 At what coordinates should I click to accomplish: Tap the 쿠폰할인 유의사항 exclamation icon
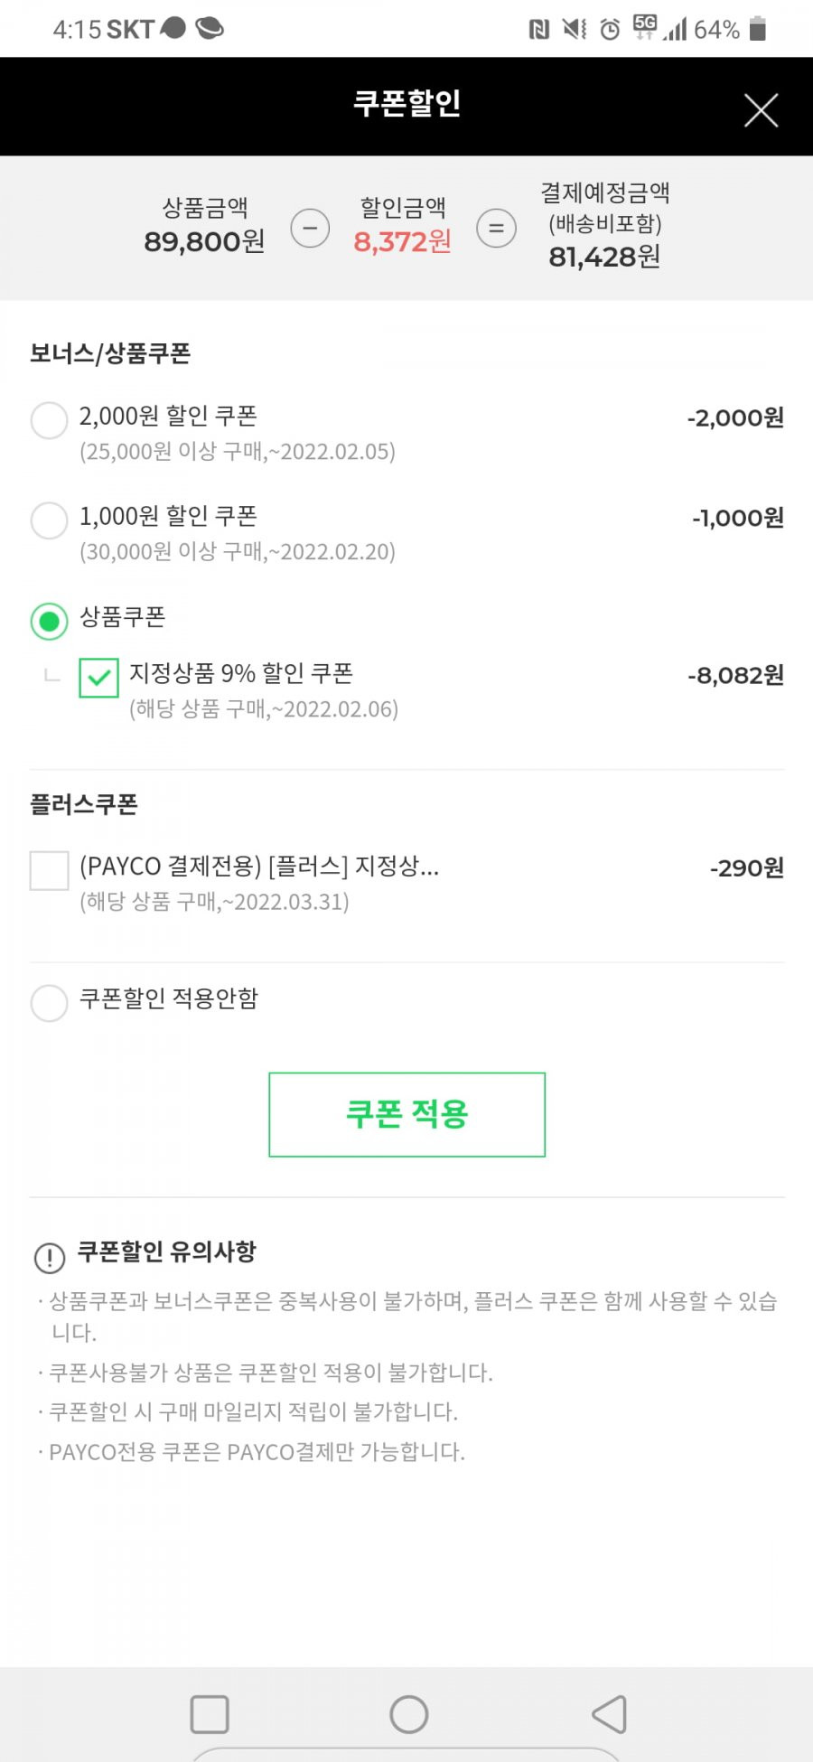pos(49,1257)
